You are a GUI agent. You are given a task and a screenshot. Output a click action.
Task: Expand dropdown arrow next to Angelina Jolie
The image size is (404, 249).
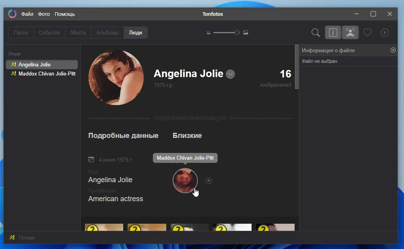click(230, 74)
